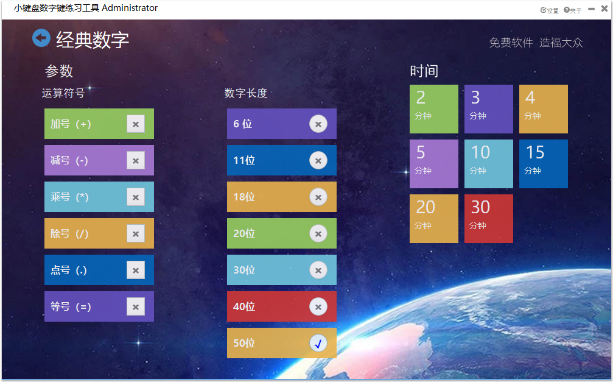The image size is (613, 382).
Task: Toggle the 加号 (+) operator checkbox
Action: point(136,124)
